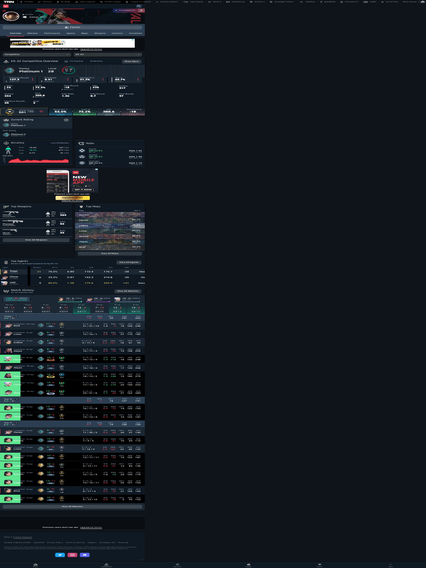Image resolution: width=426 pixels, height=568 pixels.
Task: Open the Competitive playlist dropdown
Action: click(37, 54)
